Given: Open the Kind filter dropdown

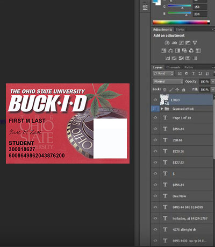Looking at the screenshot, I should click(163, 74).
